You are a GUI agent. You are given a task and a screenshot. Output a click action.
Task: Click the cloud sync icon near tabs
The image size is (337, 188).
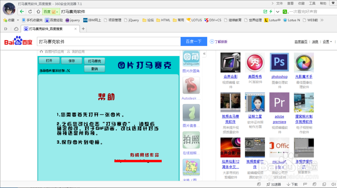pyautogui.click(x=16, y=29)
